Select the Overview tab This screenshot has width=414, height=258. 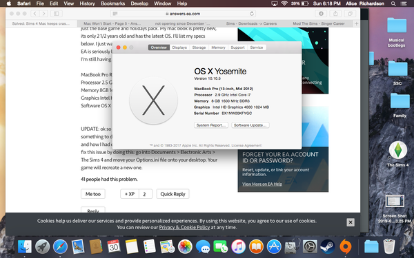click(x=159, y=47)
